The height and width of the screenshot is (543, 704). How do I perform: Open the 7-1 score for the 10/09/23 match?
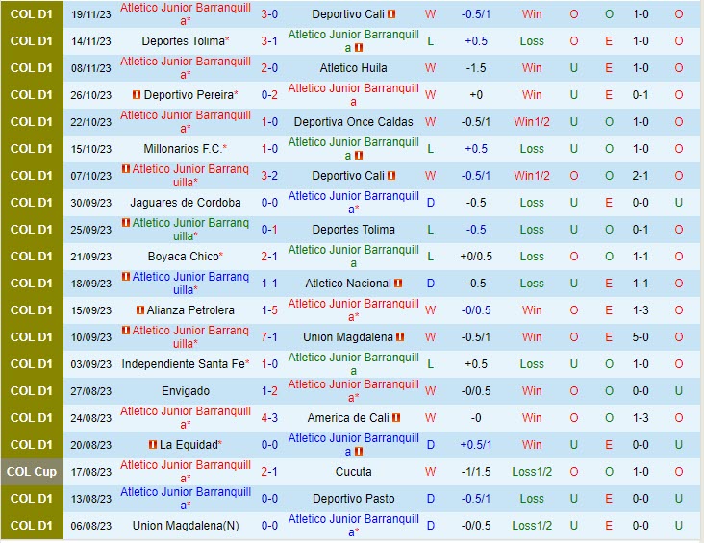coord(269,337)
